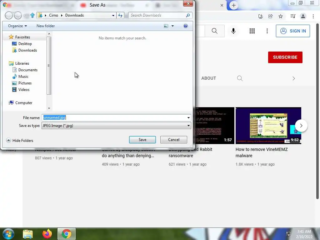
Task: Click the channel tabs next chevron
Action: [x=293, y=78]
